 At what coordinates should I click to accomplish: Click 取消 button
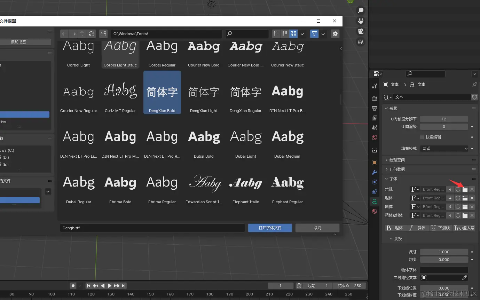tap(317, 228)
